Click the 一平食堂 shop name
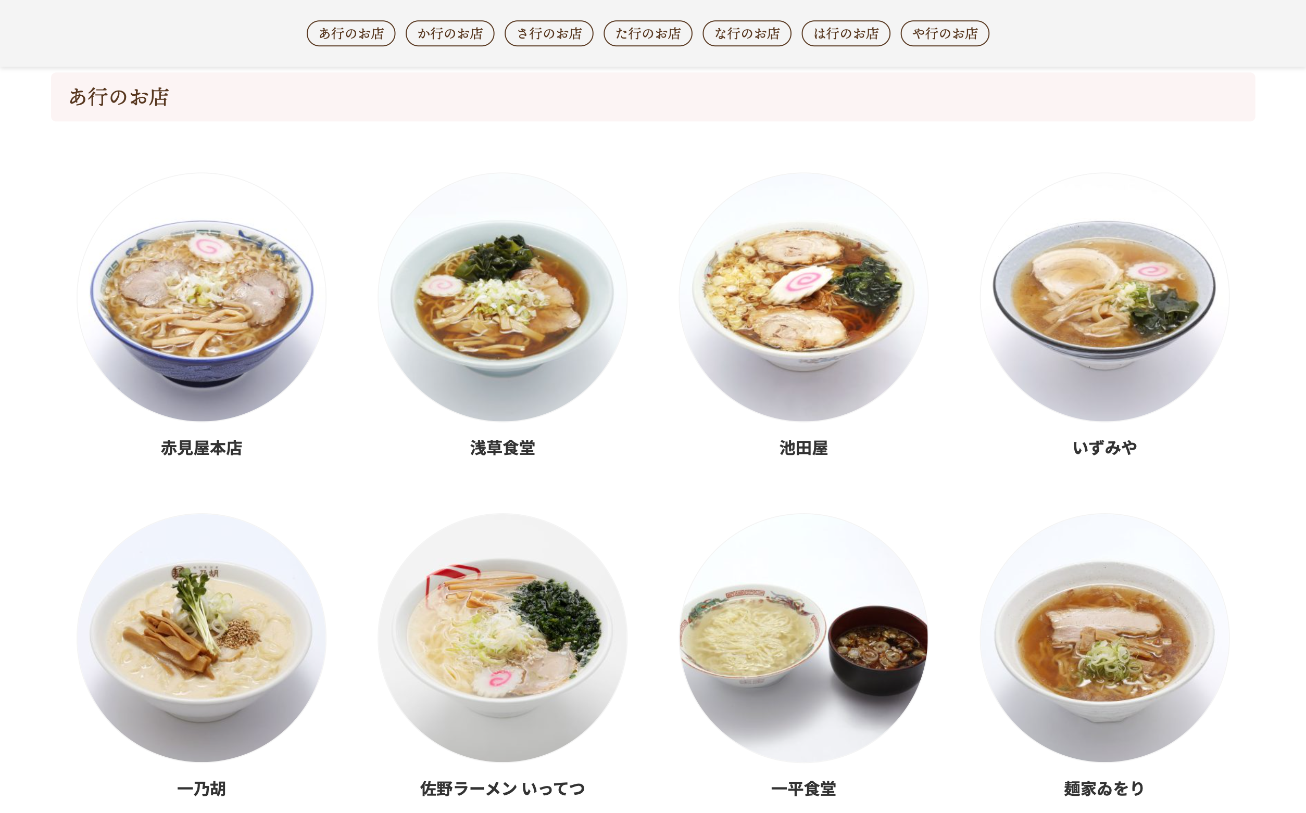Screen dimensions: 1306x813 coord(803,789)
